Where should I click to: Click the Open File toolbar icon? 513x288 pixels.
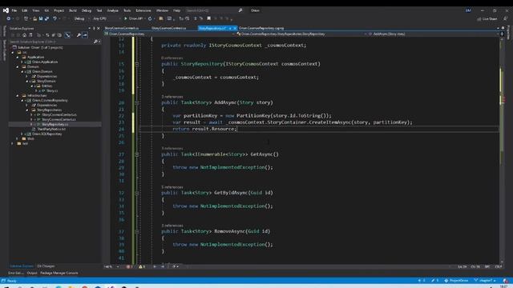[x=34, y=18]
